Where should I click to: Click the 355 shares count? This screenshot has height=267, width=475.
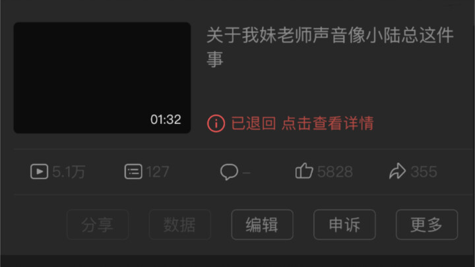tap(424, 172)
